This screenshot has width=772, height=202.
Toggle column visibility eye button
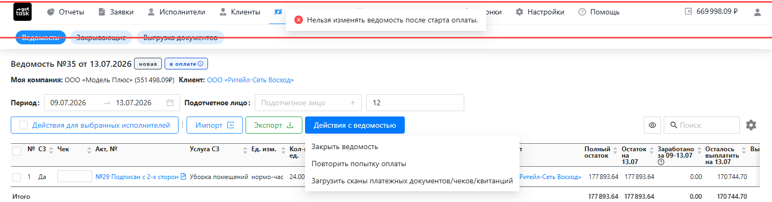click(652, 125)
